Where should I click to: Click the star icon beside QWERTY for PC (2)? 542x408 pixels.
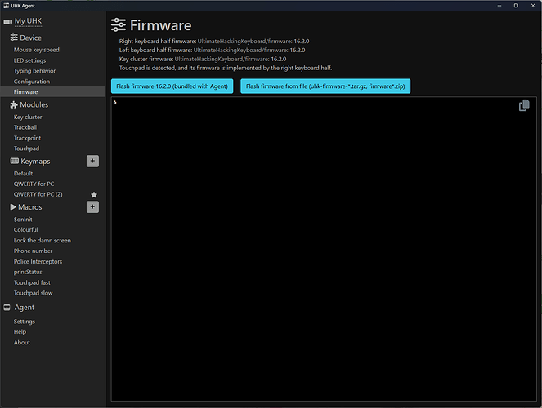(93, 195)
